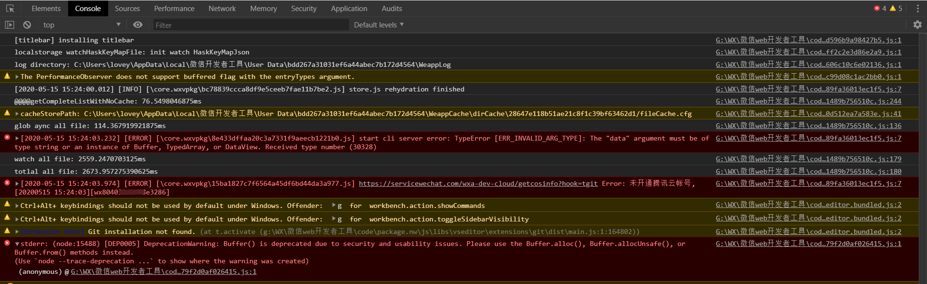
Task: Open the (anonymous) stack trace source link
Action: 164,272
